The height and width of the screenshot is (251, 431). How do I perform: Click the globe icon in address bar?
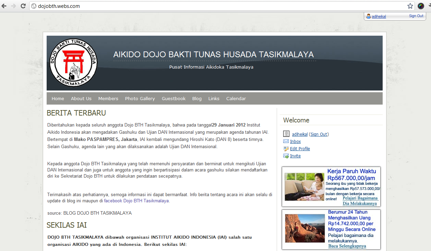click(x=34, y=6)
